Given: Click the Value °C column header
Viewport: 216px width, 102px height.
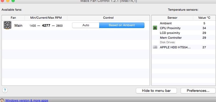Looking at the screenshot, I should click(x=204, y=18).
